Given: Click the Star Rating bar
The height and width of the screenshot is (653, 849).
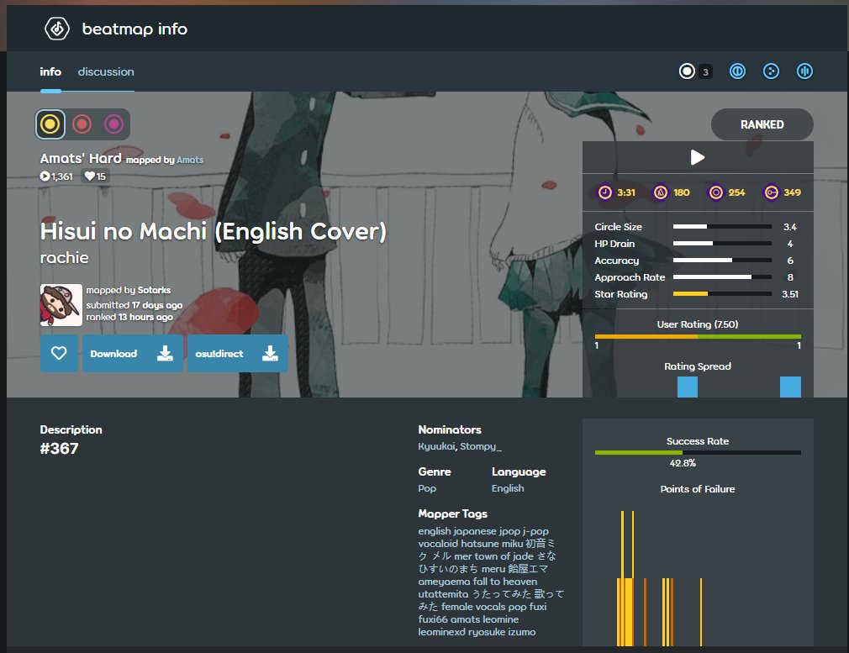Looking at the screenshot, I should 722,294.
